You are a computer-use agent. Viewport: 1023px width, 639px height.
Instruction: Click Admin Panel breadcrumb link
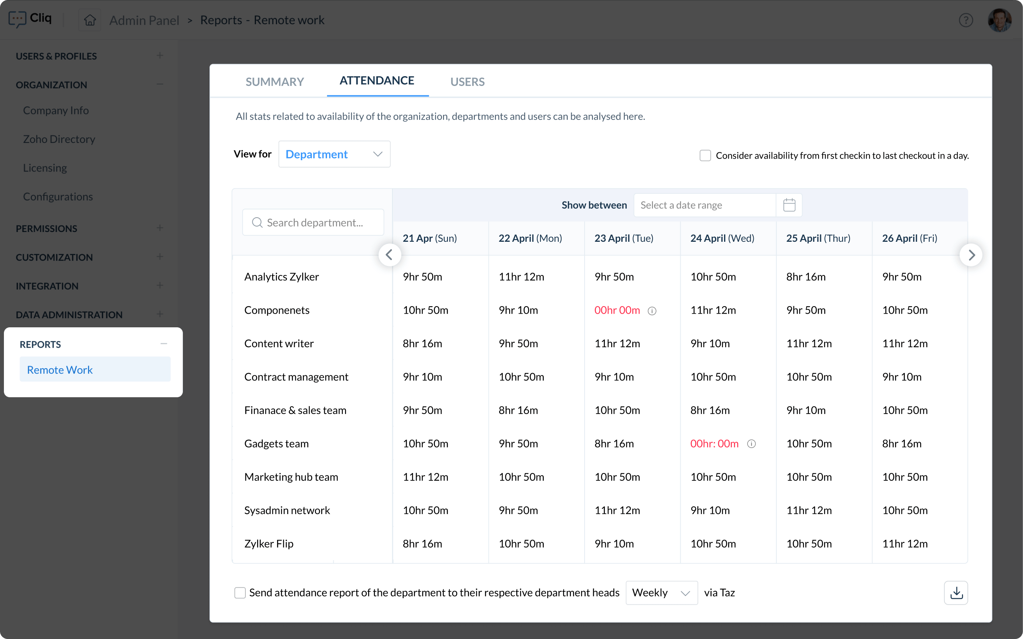click(x=144, y=20)
